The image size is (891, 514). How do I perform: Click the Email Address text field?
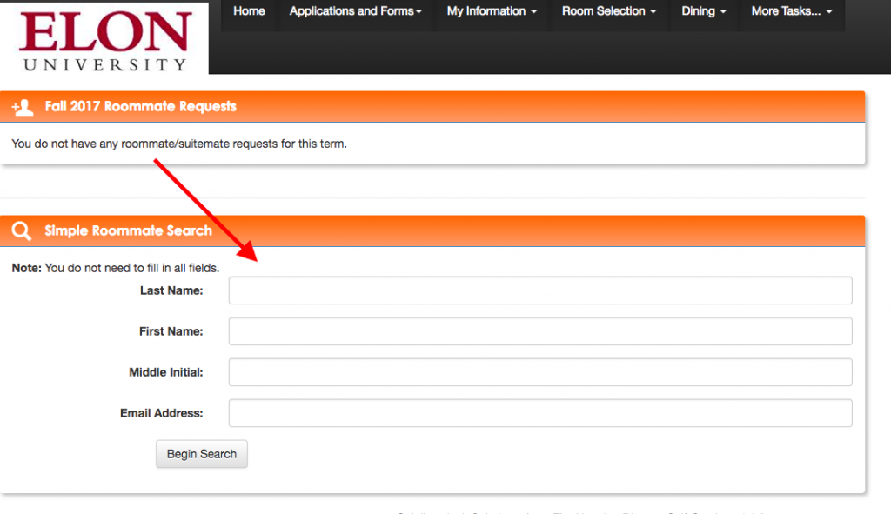click(539, 413)
